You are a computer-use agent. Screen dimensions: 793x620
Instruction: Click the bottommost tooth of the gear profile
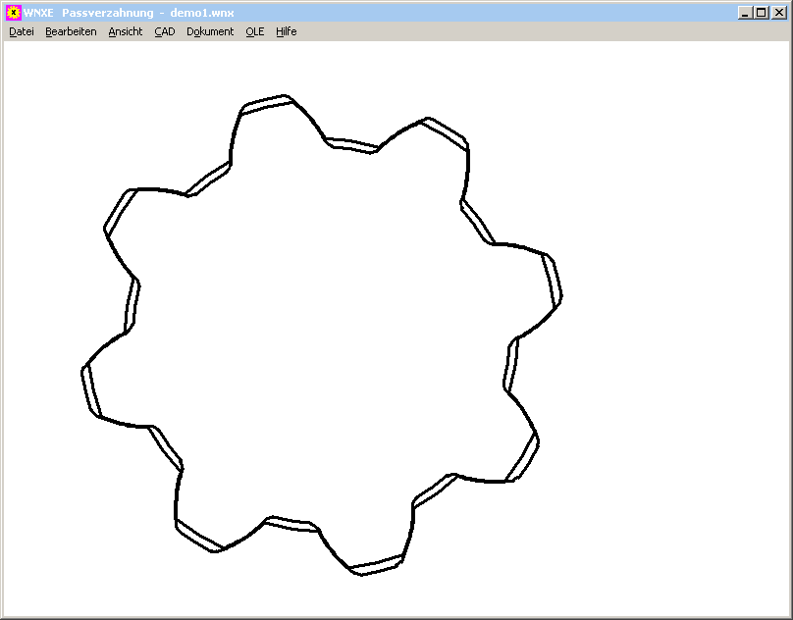(x=376, y=564)
